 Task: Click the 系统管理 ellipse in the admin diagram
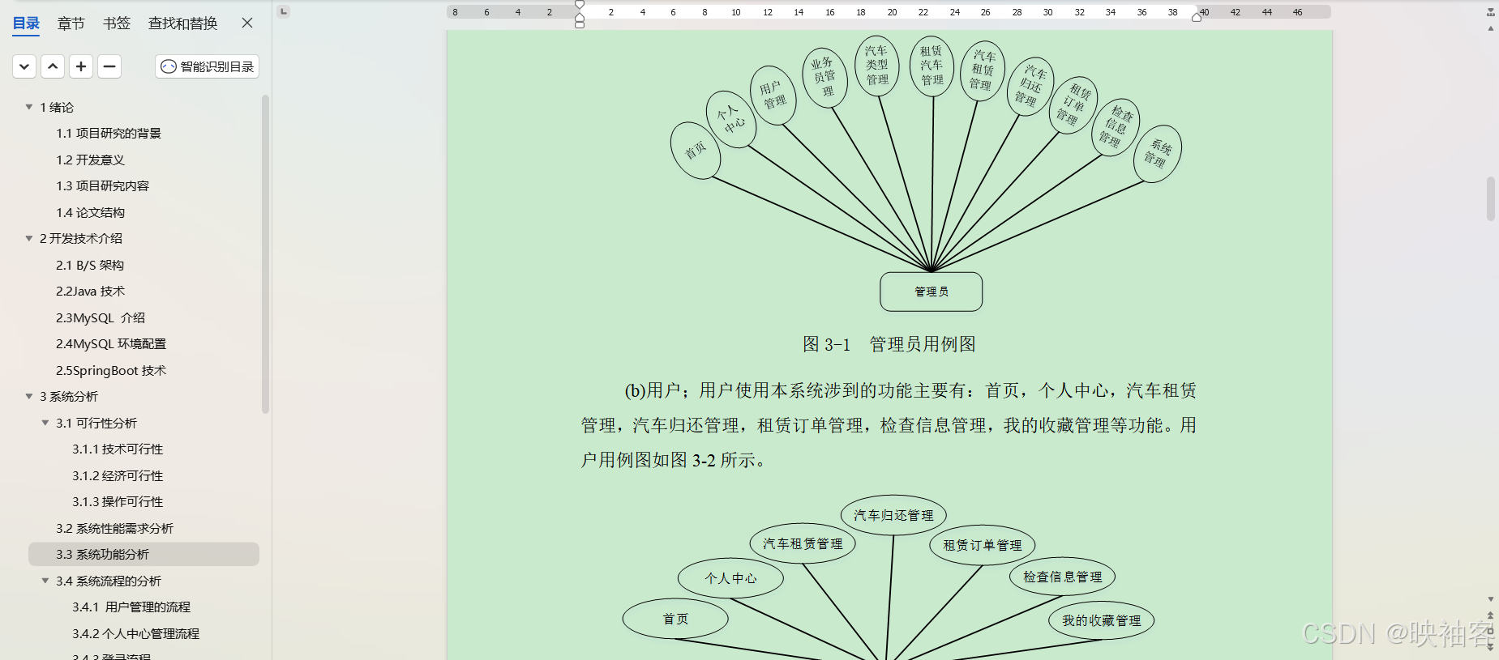pyautogui.click(x=1157, y=154)
